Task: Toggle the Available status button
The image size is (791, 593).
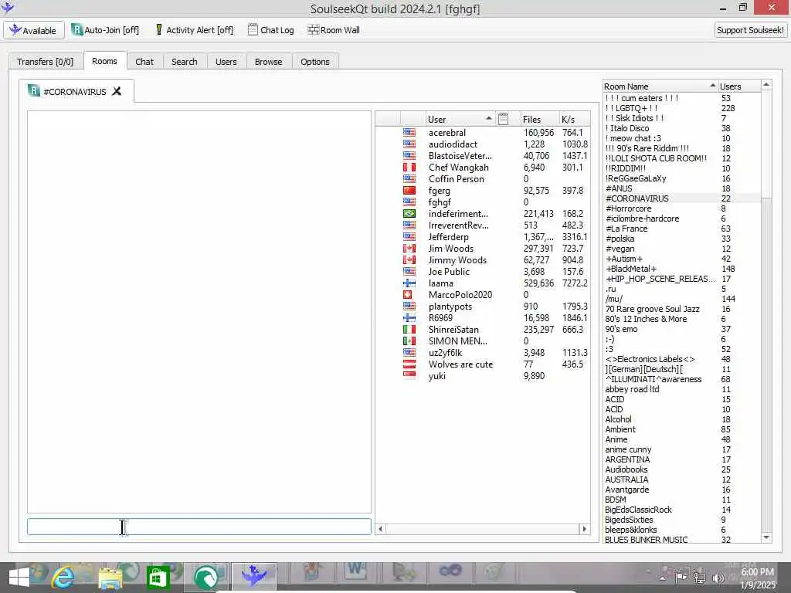Action: [x=34, y=30]
